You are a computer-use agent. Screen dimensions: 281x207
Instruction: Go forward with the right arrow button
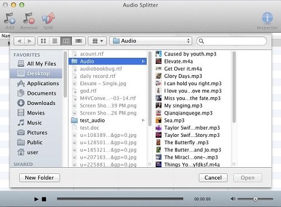pyautogui.click(x=30, y=41)
